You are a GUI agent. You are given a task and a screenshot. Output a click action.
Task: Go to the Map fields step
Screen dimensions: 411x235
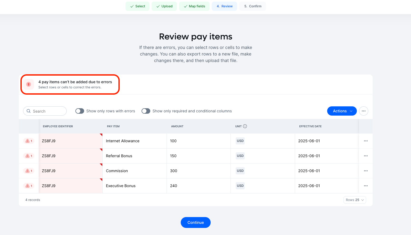point(194,6)
